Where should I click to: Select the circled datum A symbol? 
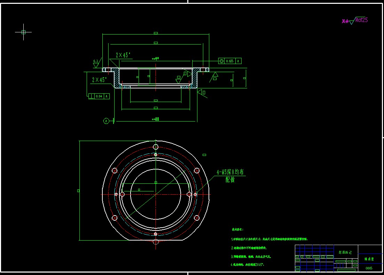tap(106, 121)
